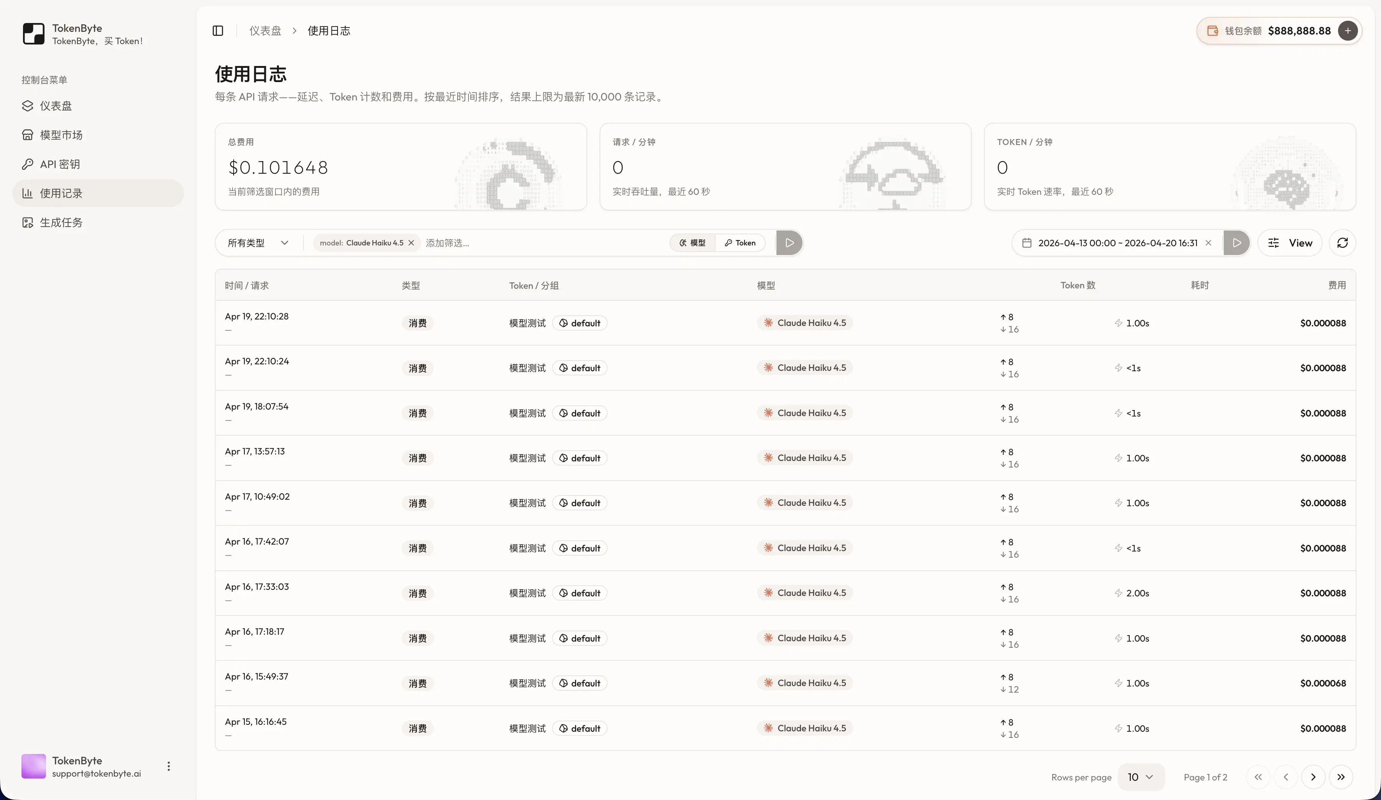Open the 仪表盘 dashboard from the sidebar
1381x800 pixels.
55,106
